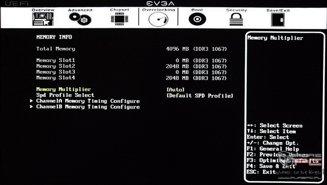Select the Overclocking gauge icon
The image size is (327, 185).
click(158, 19)
